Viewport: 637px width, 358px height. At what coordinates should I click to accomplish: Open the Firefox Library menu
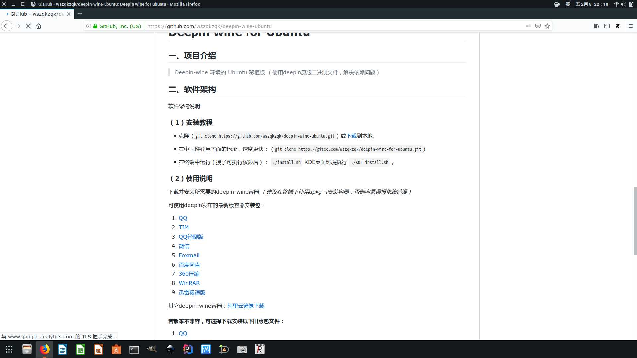(x=597, y=26)
